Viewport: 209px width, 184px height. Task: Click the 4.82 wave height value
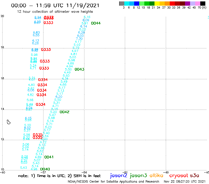pos(31,95)
